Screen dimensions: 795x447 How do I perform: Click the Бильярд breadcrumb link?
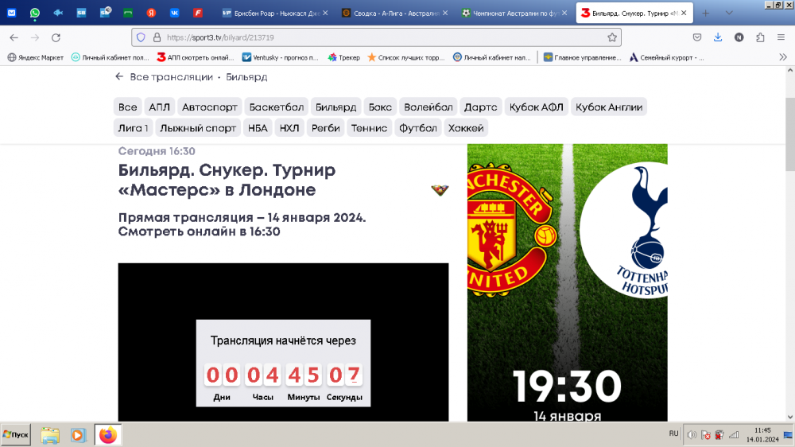[246, 77]
